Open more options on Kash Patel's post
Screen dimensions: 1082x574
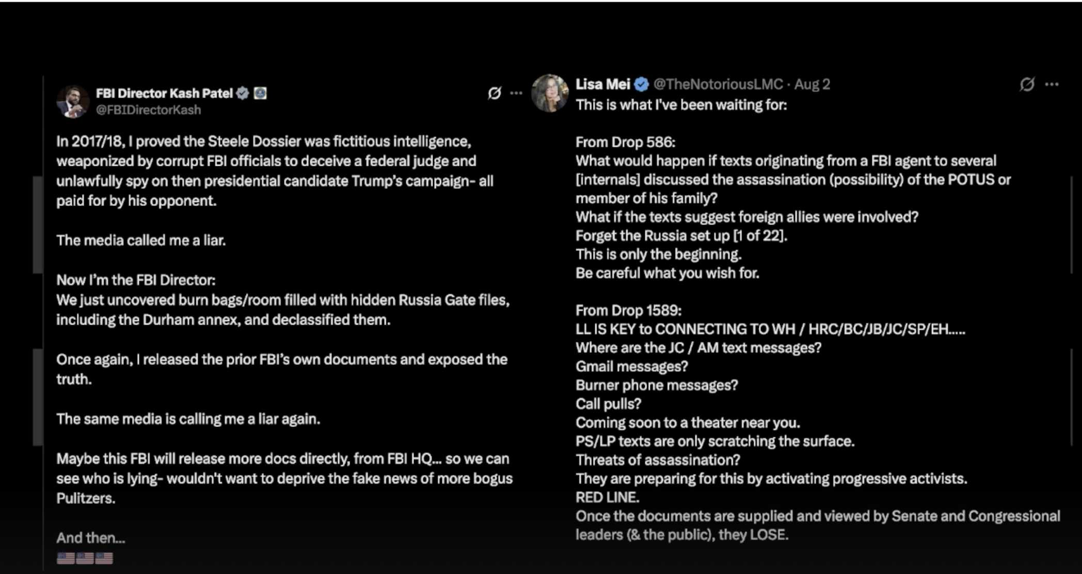(516, 93)
